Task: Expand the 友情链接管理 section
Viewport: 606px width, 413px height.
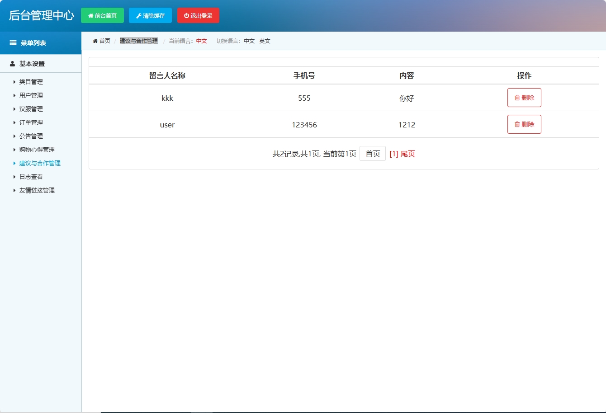Action: coord(36,190)
